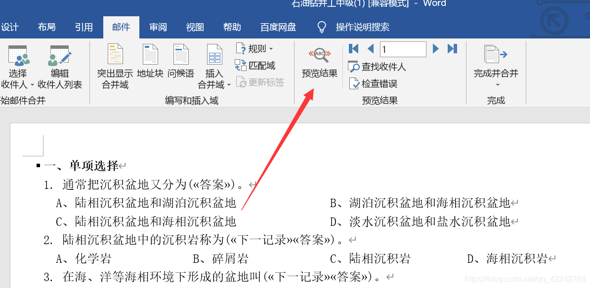Click 查找收件人 find recipient

(x=377, y=67)
